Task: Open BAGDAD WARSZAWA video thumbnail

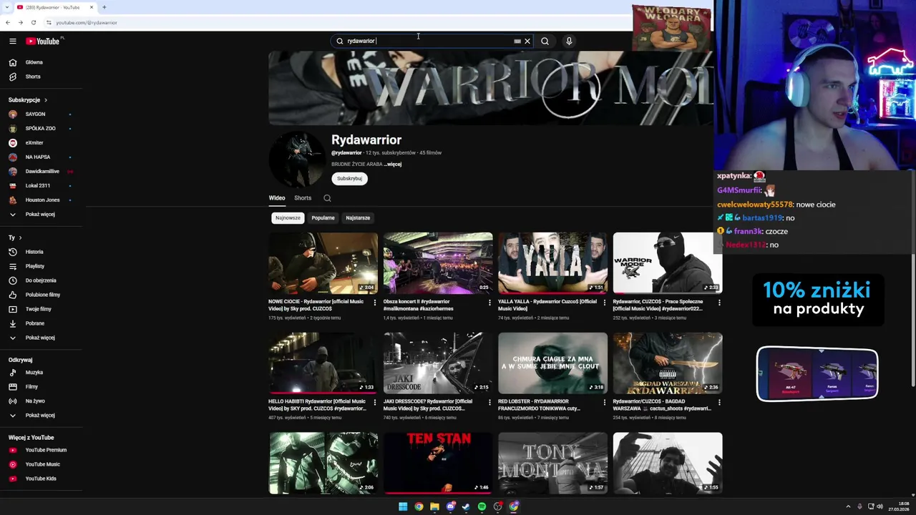Action: point(668,363)
